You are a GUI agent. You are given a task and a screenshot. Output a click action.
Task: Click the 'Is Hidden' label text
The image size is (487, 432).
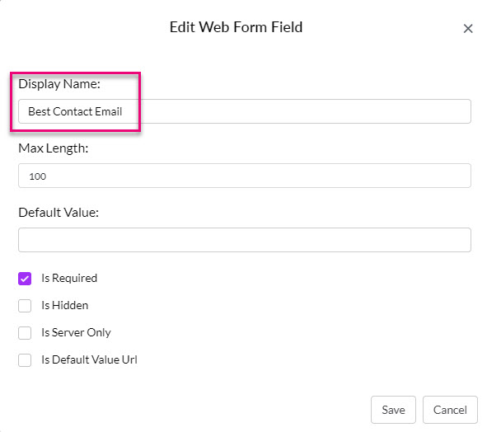coord(65,305)
